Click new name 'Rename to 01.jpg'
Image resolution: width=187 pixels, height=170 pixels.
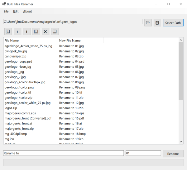click(x=71, y=46)
